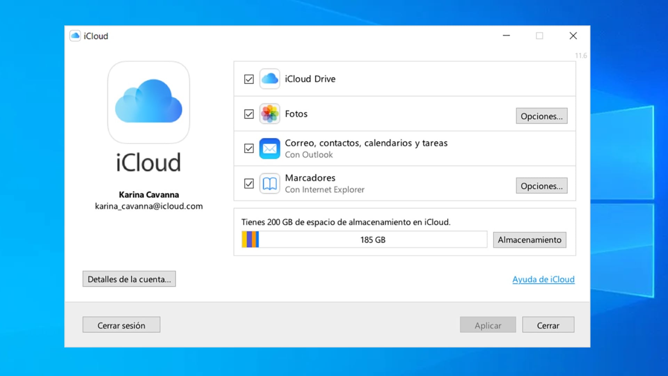Open the Ayuda de iCloud link
The width and height of the screenshot is (668, 376).
coord(543,279)
